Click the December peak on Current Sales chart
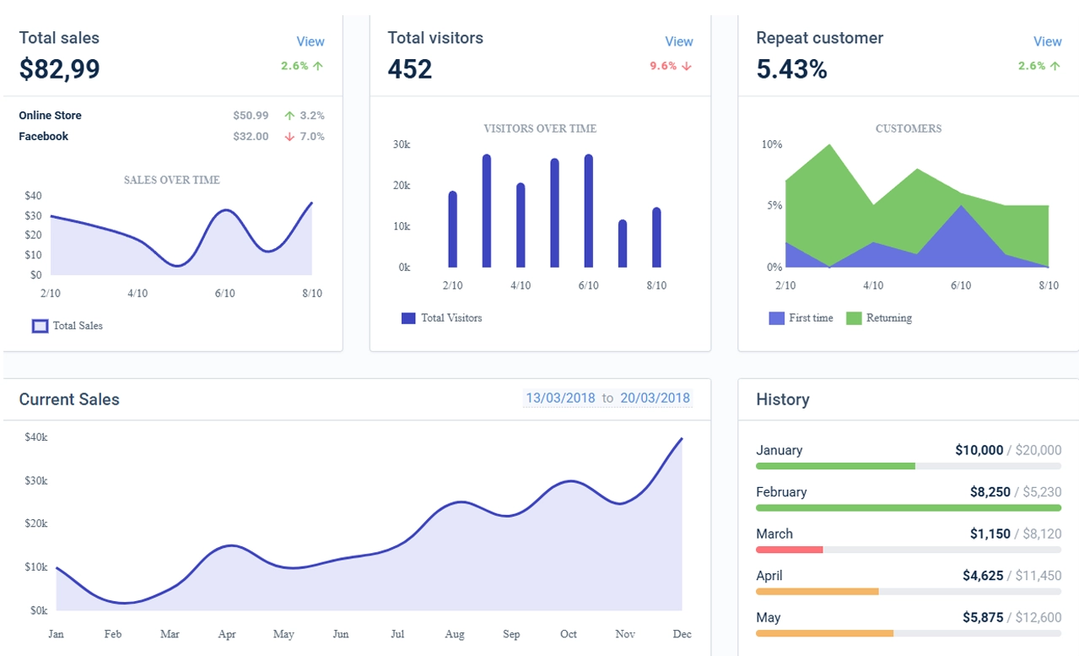Viewport: 1079px width, 656px height. (680, 440)
